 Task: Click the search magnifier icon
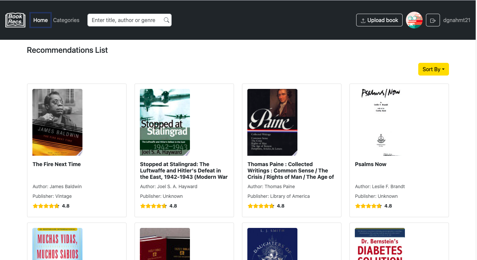166,20
